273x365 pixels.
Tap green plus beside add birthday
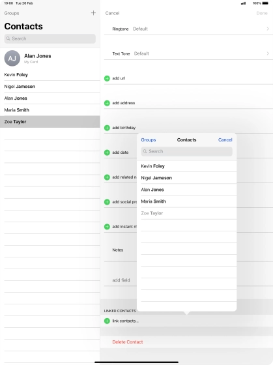coord(107,128)
